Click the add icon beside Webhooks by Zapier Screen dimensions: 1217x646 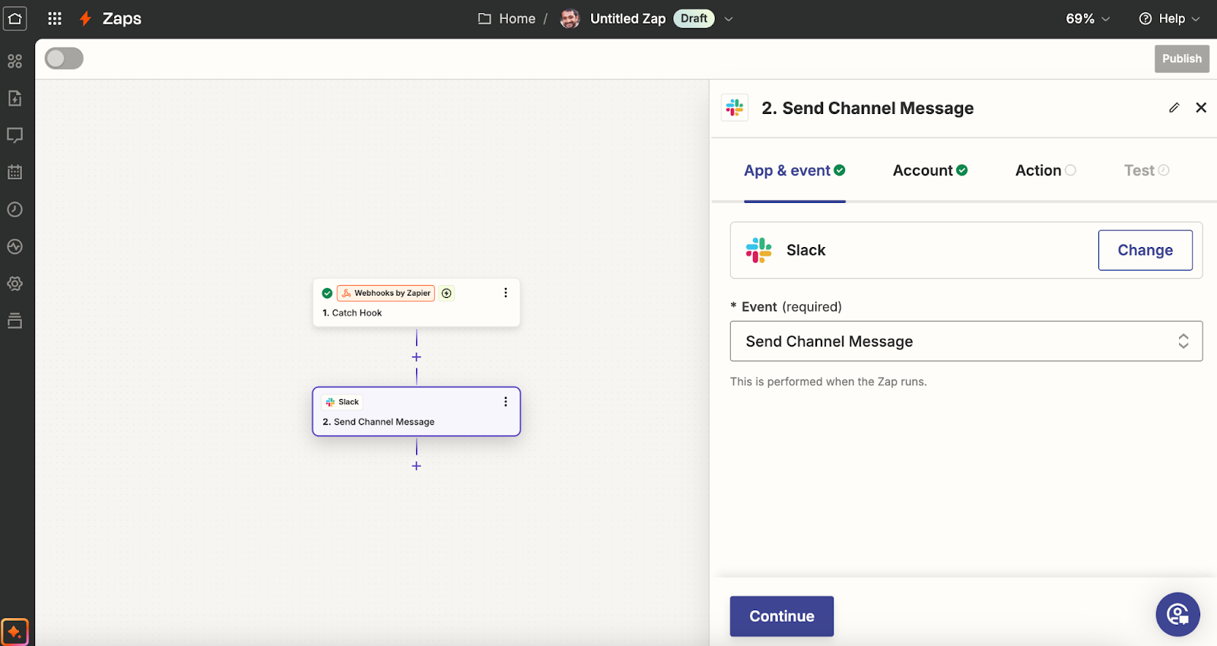[447, 293]
